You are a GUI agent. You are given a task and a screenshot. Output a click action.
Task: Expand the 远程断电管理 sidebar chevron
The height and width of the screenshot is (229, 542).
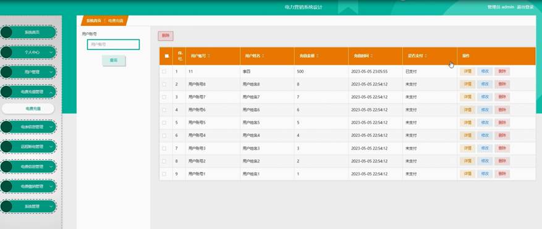pos(51,146)
